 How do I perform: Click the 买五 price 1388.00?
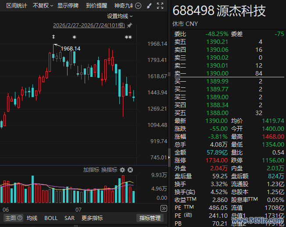coord(217,113)
